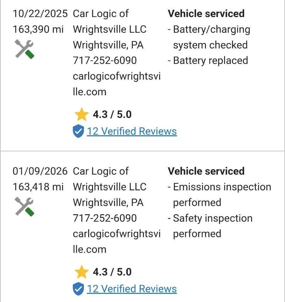Viewport: 285px width, 302px height.
Task: Click the yellow star in the 10/22/2025 record
Action: coord(82,114)
